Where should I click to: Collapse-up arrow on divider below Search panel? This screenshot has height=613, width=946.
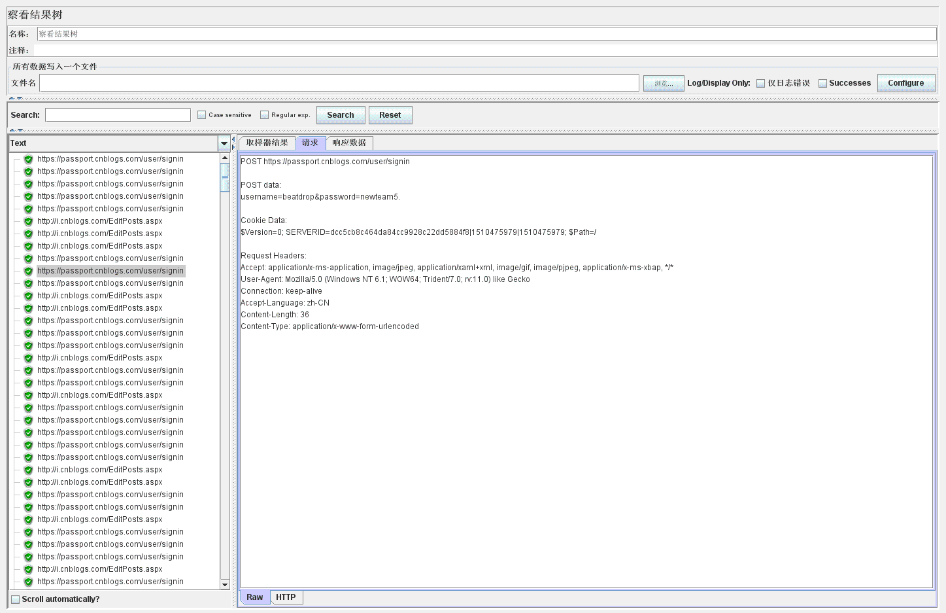[12, 130]
